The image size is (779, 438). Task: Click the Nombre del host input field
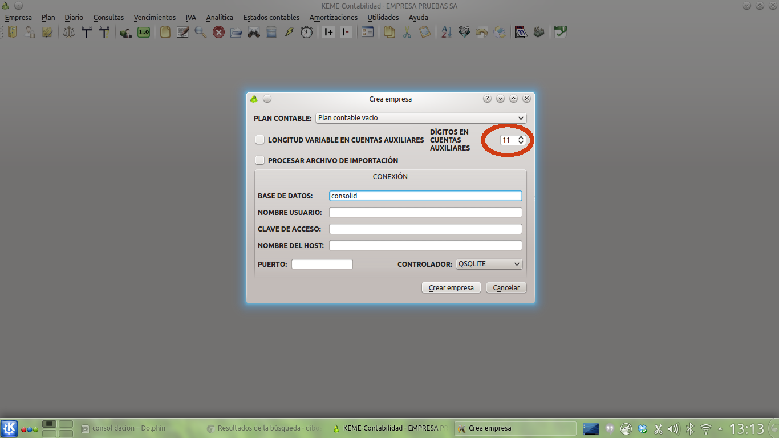click(x=425, y=245)
